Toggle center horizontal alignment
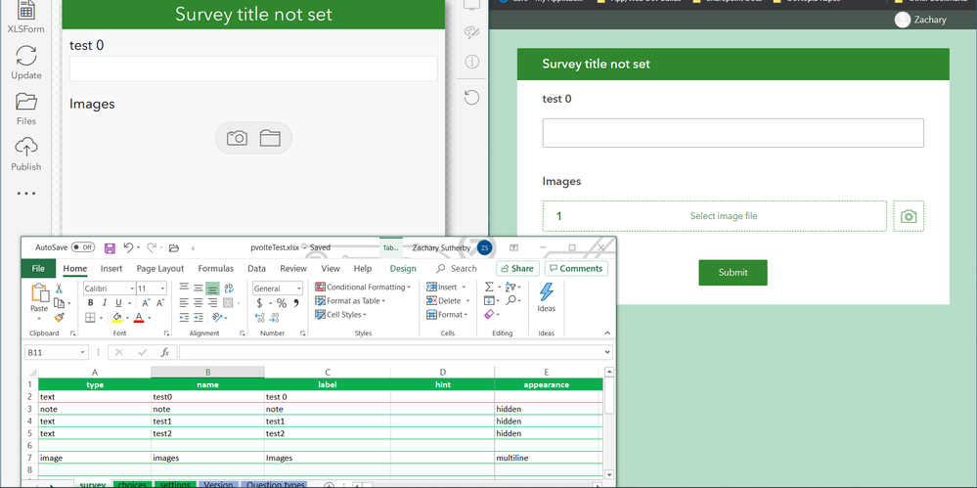977x488 pixels. pyautogui.click(x=199, y=303)
